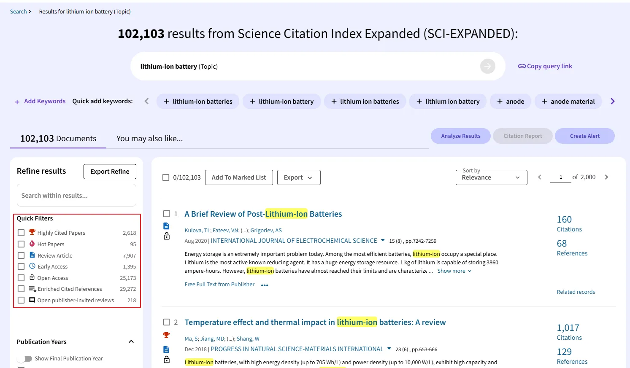The width and height of the screenshot is (630, 368).
Task: Go to next results page arrow
Action: (606, 177)
